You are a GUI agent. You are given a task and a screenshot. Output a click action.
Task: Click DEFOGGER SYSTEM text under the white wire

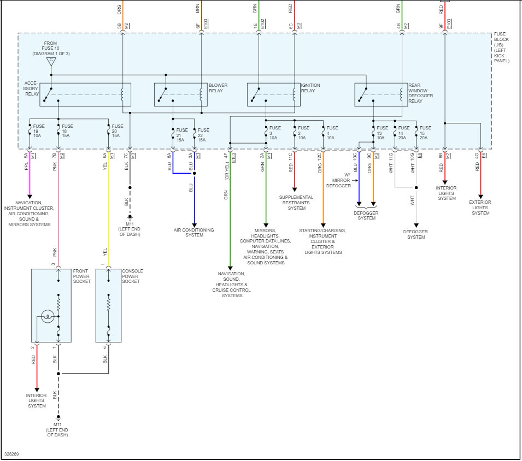pyautogui.click(x=415, y=234)
